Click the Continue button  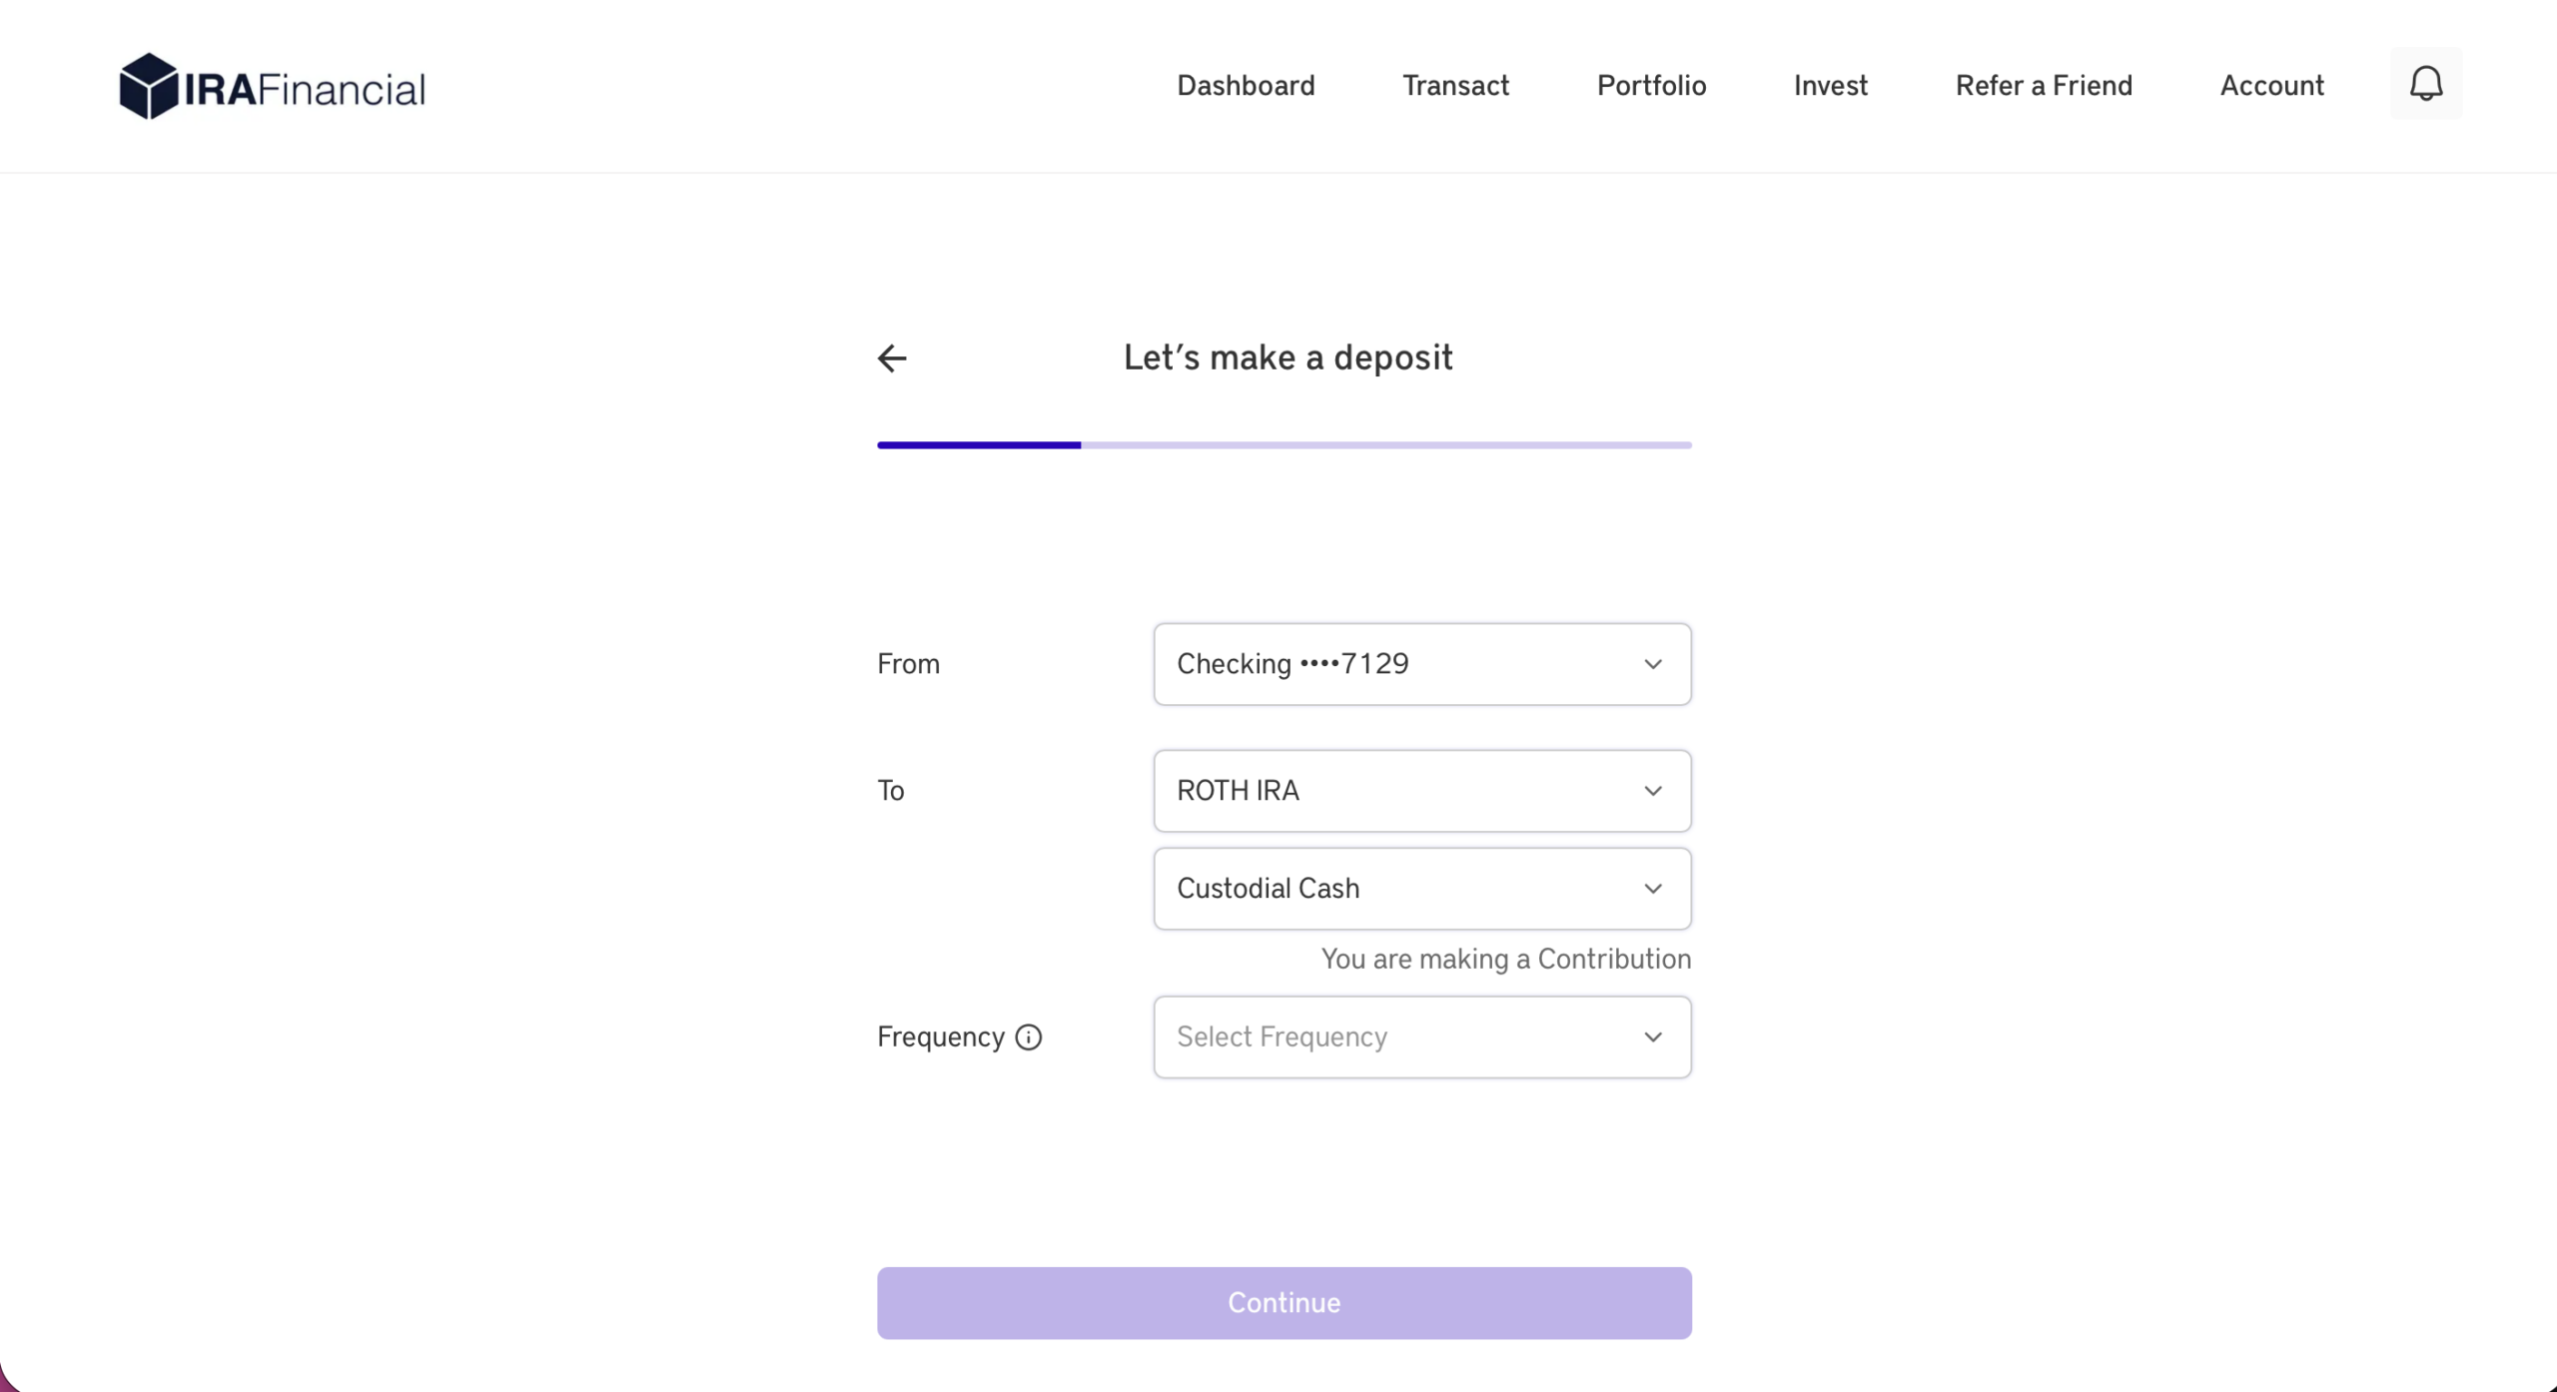click(x=1284, y=1303)
